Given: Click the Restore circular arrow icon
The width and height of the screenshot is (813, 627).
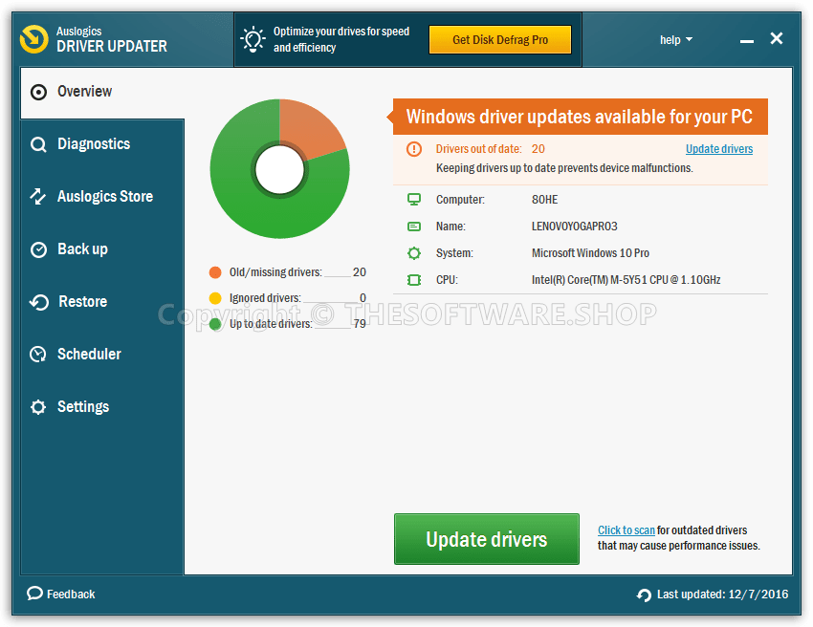Looking at the screenshot, I should point(39,302).
